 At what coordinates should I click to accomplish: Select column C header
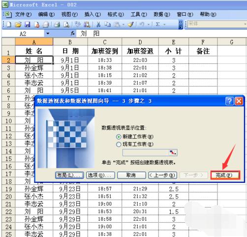(x=105, y=42)
